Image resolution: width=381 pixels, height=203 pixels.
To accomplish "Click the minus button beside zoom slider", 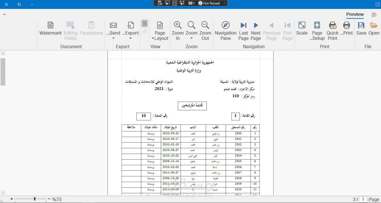I will pyautogui.click(x=49, y=199).
